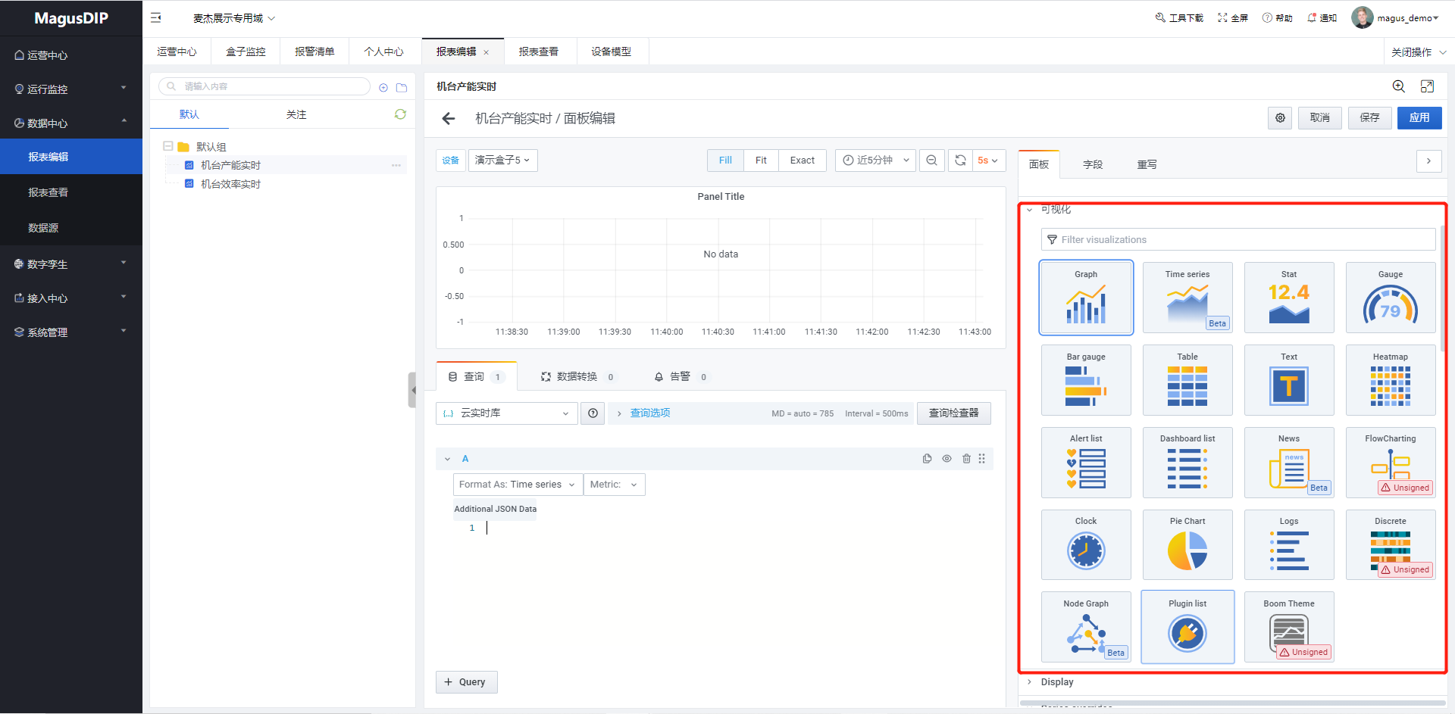Click the magnifier icon beside 机台产能实时
The image size is (1455, 714).
coord(1398,86)
